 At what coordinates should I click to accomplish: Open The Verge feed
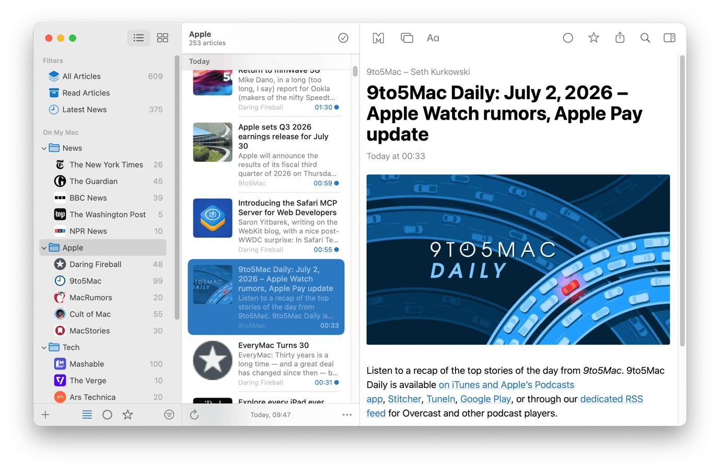103,381
